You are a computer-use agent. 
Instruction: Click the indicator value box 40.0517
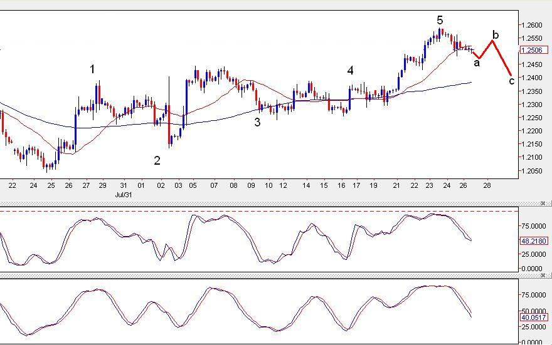tap(534, 317)
